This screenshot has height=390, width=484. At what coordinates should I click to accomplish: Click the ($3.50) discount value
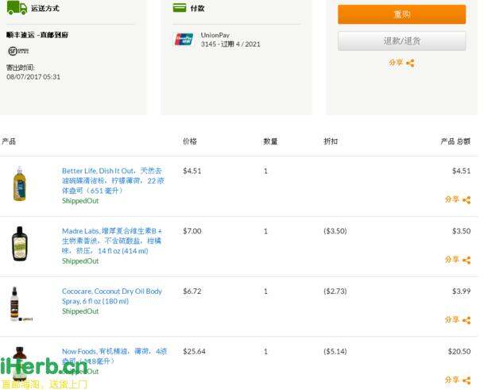pos(335,231)
